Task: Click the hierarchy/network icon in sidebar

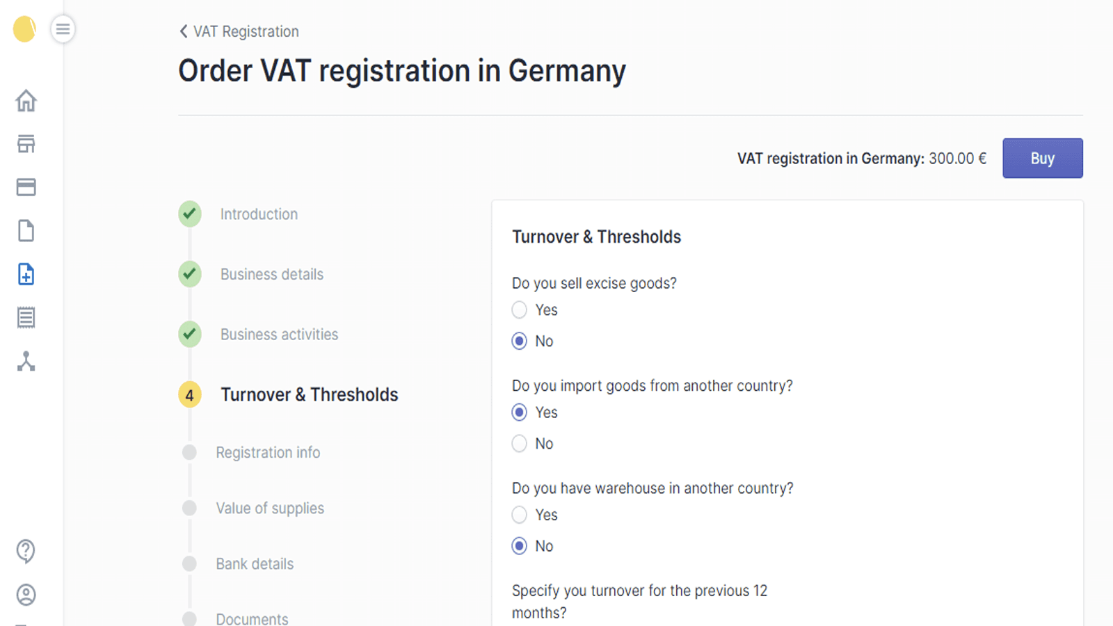Action: [x=26, y=361]
